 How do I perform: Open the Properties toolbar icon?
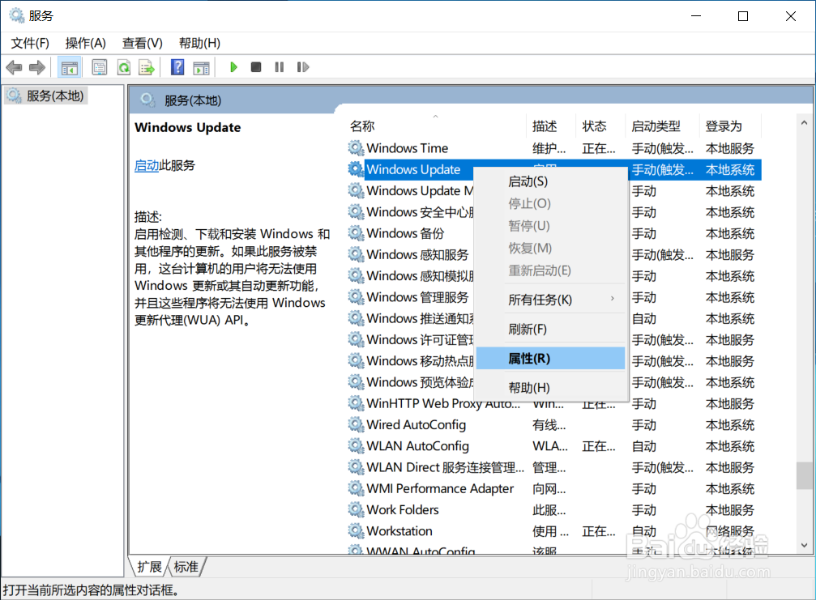pyautogui.click(x=100, y=67)
